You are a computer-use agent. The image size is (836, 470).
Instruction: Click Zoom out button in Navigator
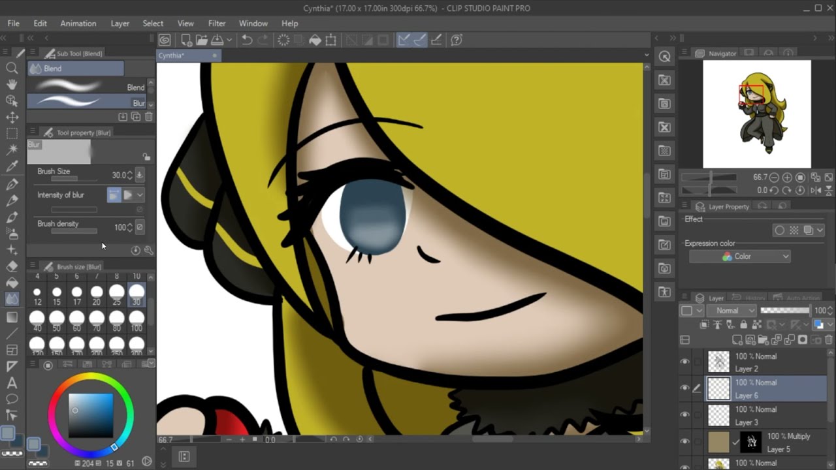tap(775, 178)
